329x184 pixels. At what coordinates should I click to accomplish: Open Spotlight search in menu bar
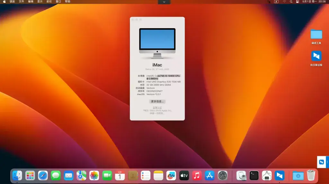click(x=291, y=2)
